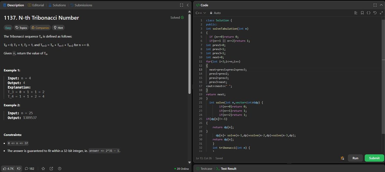Click the bookmark icon in code toolbar

[x=362, y=13]
